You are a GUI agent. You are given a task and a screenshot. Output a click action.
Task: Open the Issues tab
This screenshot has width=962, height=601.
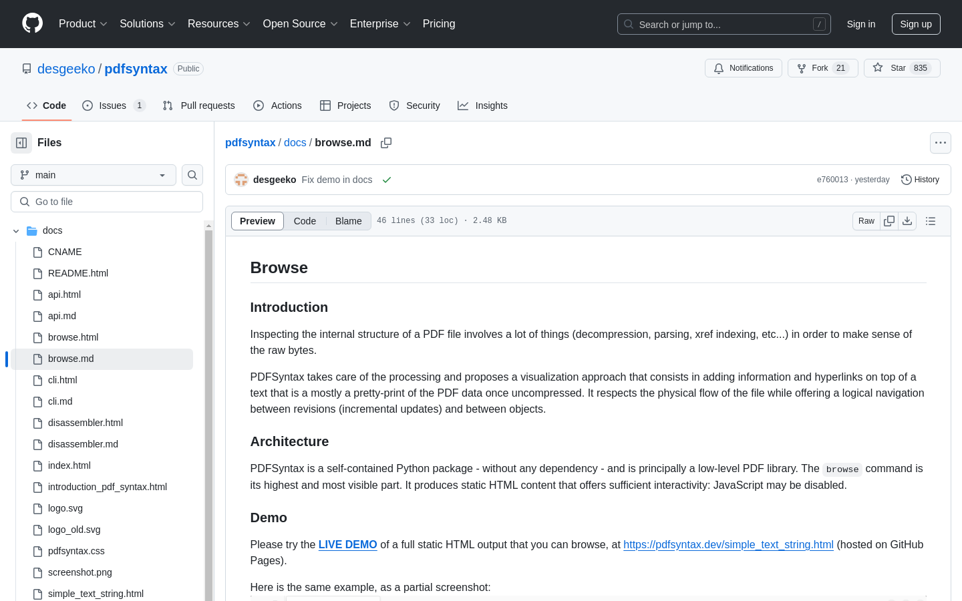click(x=114, y=106)
